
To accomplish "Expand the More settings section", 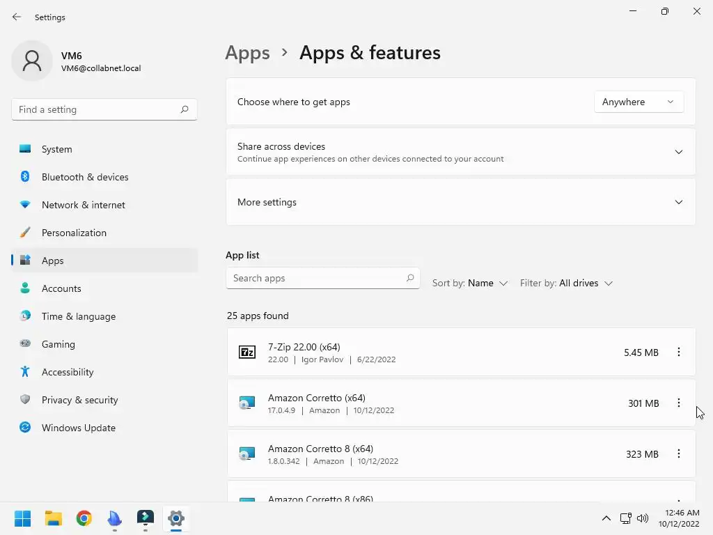I will pyautogui.click(x=678, y=202).
